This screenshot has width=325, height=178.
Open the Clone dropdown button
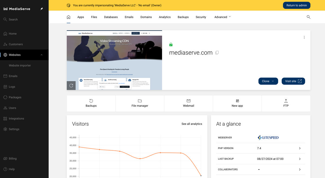click(x=268, y=81)
